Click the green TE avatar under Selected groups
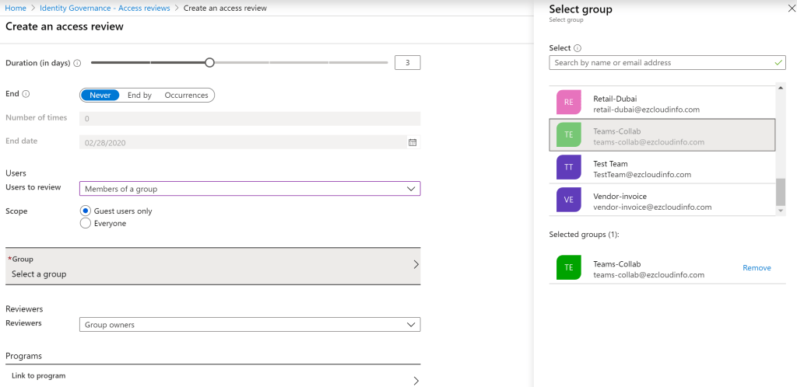 click(x=569, y=268)
